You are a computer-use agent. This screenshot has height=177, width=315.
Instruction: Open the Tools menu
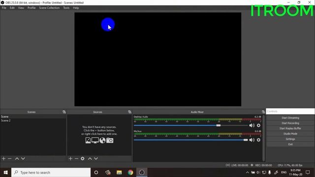[x=66, y=8]
